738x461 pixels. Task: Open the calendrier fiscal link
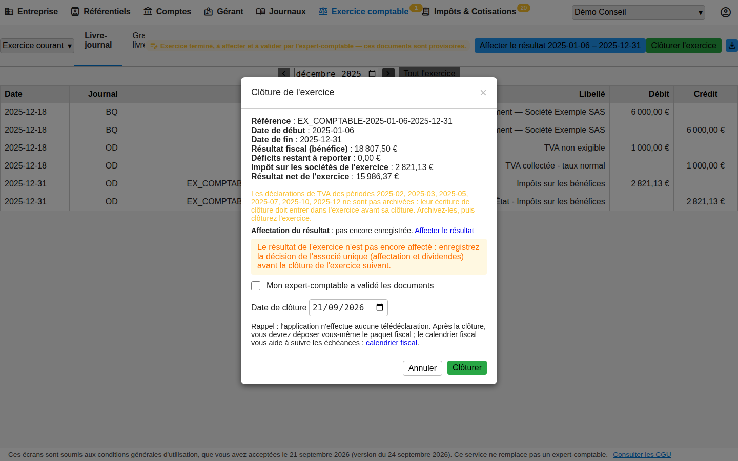coord(392,343)
